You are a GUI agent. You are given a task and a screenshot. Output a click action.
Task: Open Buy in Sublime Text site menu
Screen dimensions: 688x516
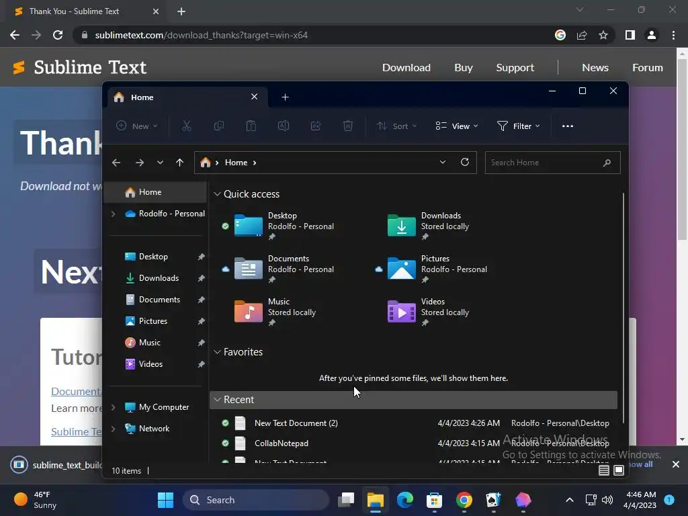pos(464,68)
